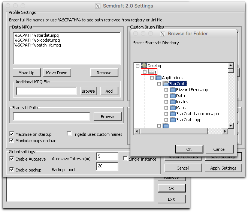The height and width of the screenshot is (212, 248).
Task: Collapse the Applications tree node
Action: coord(152,78)
